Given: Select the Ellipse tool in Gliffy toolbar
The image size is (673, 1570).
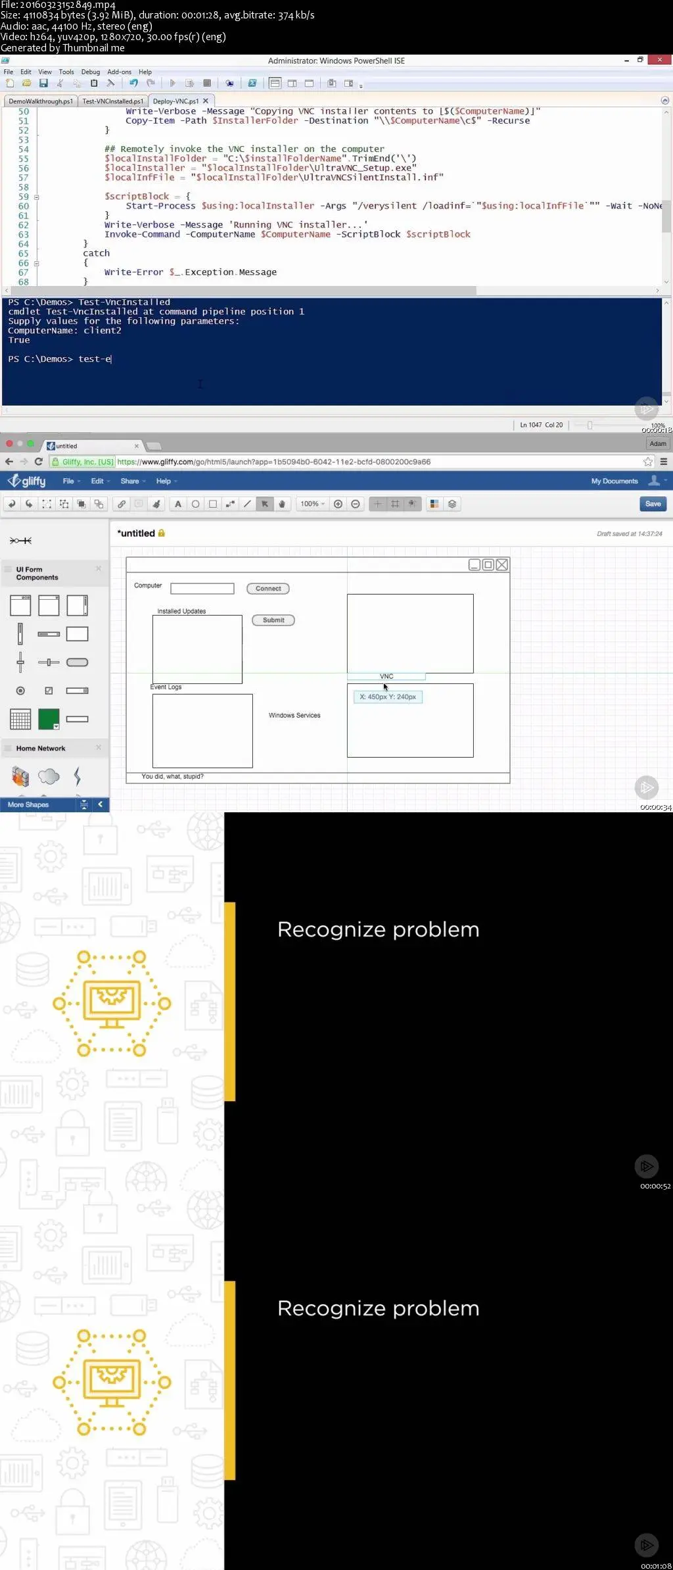Looking at the screenshot, I should tap(195, 504).
